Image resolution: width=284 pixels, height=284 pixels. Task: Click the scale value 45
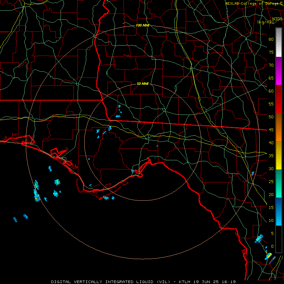tap(271, 130)
